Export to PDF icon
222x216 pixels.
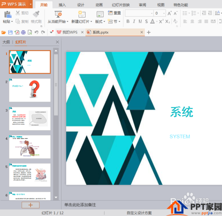point(17,32)
